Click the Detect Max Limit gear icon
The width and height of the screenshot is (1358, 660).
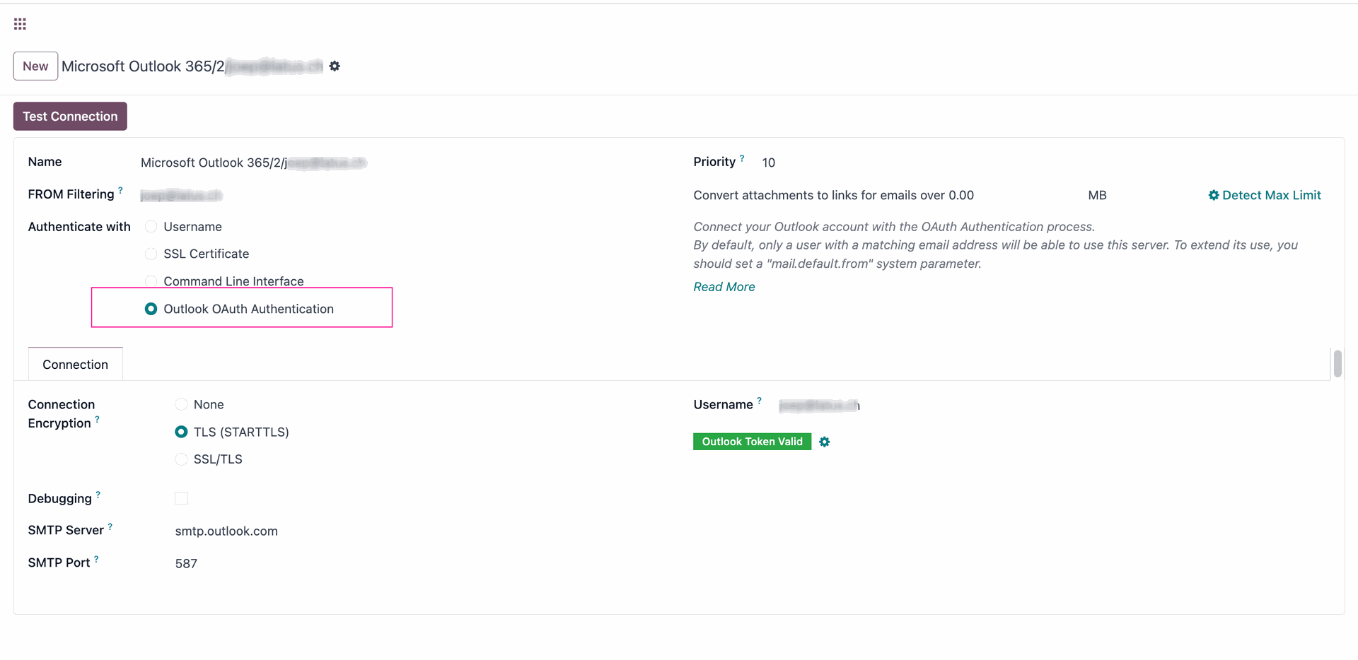pos(1214,195)
